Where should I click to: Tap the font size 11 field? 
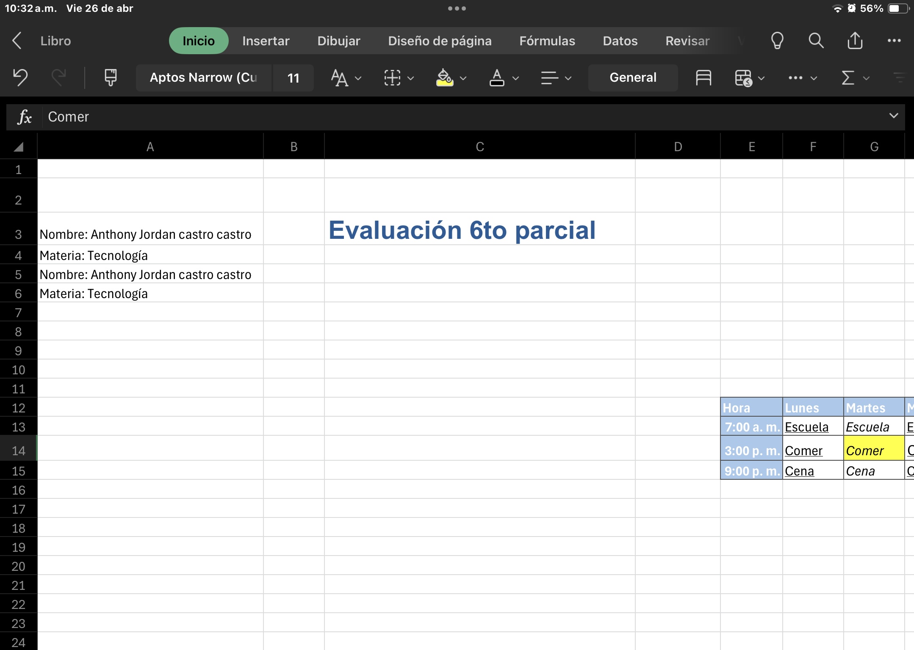(293, 77)
